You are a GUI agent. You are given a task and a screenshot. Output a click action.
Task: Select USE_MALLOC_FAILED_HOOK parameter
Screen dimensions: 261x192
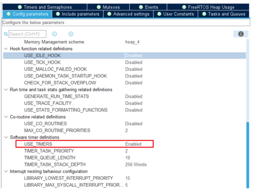pyautogui.click(x=56, y=69)
